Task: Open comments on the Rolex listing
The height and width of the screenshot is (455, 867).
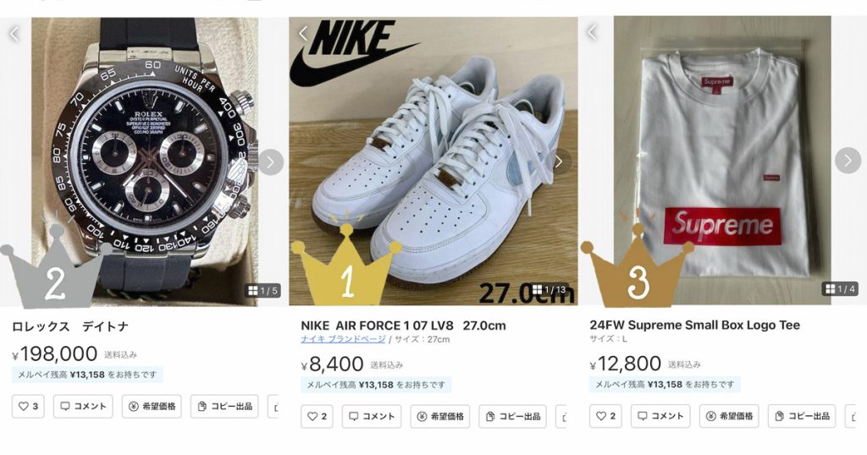Action: pos(83,407)
